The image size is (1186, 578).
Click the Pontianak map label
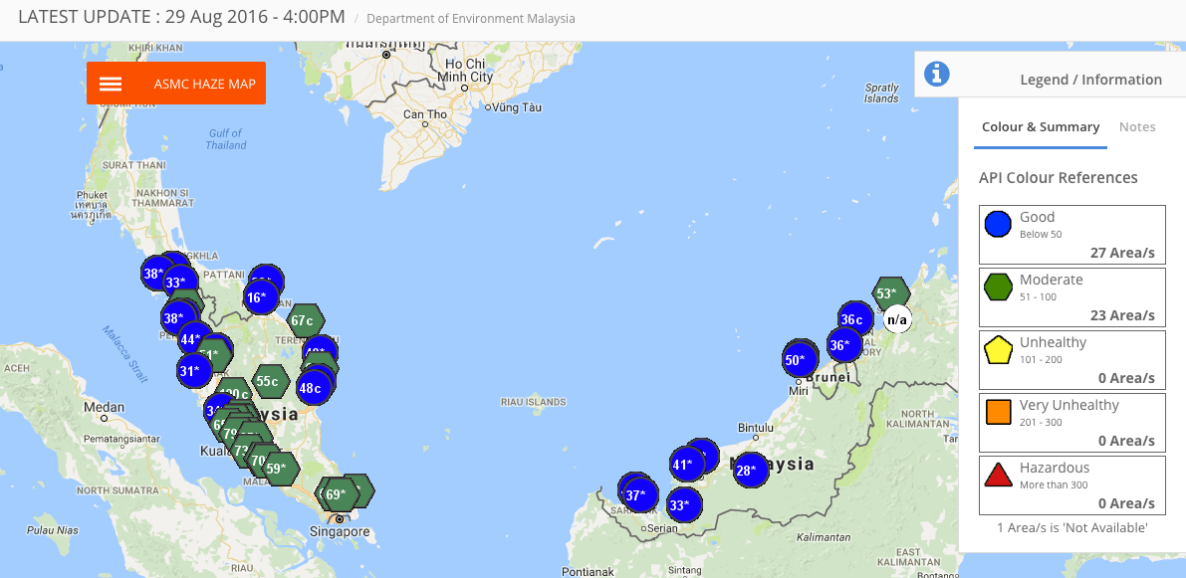pyautogui.click(x=590, y=571)
